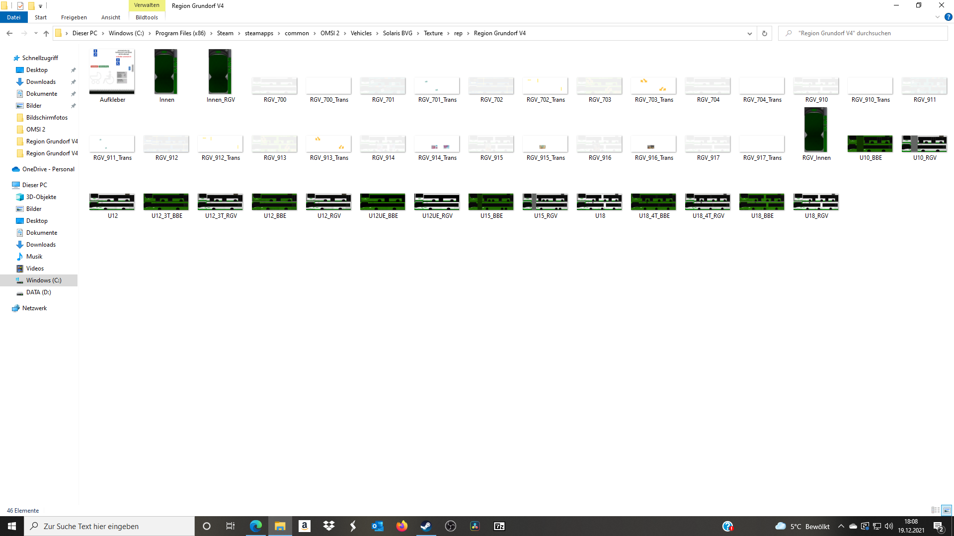Select Windows (C:) in navigation pane
Image resolution: width=954 pixels, height=536 pixels.
[44, 280]
